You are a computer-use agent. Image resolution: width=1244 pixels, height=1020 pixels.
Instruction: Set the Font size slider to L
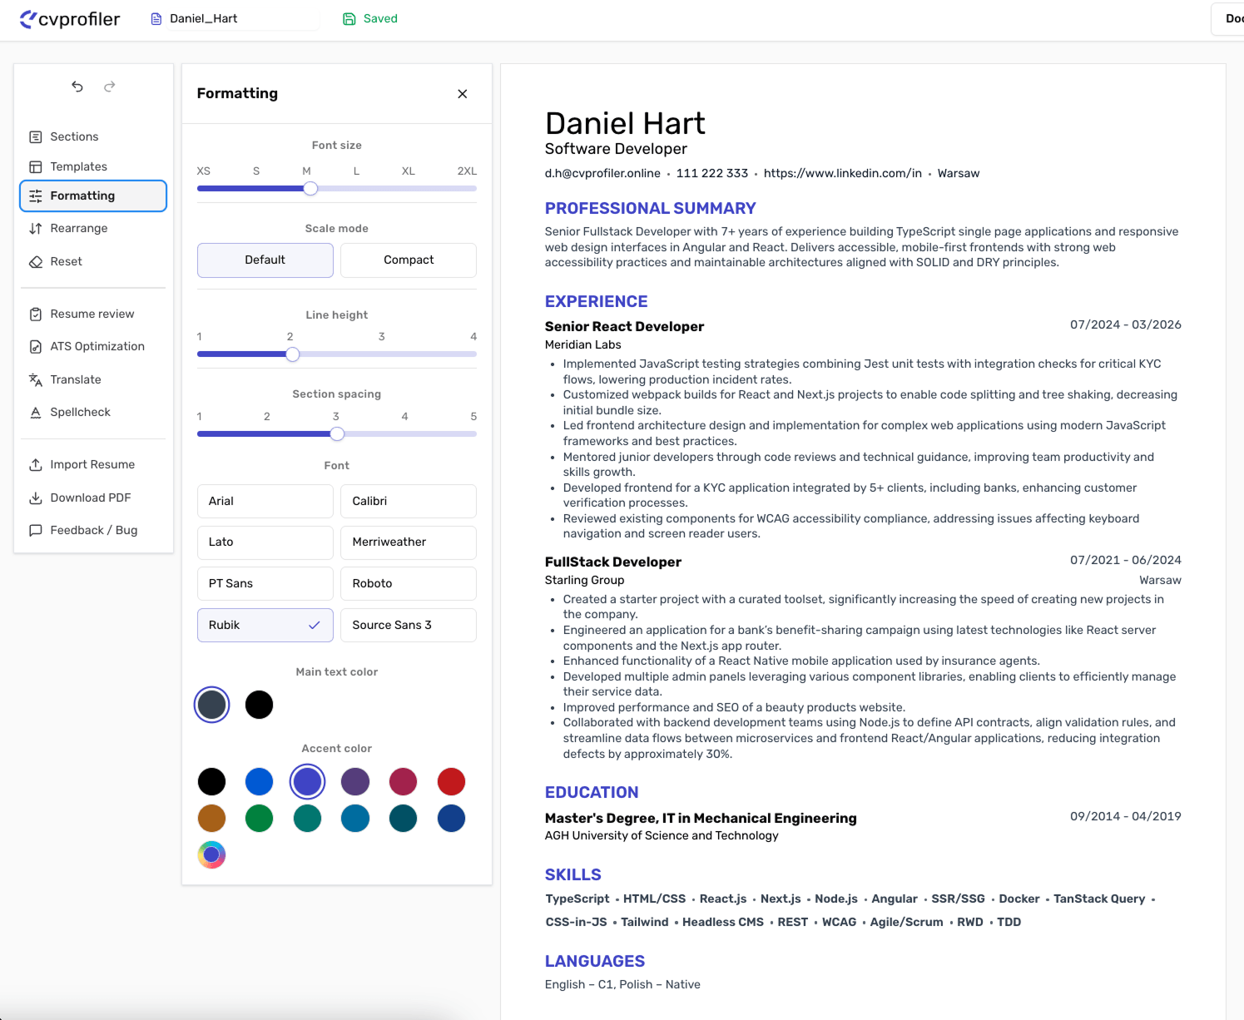click(x=356, y=188)
